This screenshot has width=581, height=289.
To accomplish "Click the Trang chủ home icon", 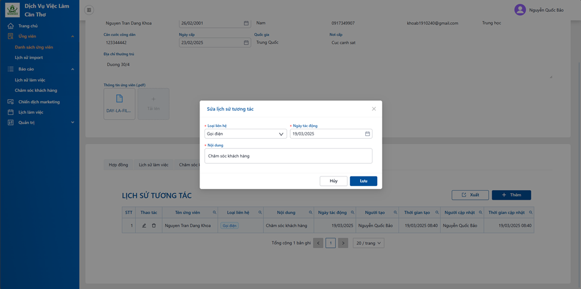I will tap(11, 26).
